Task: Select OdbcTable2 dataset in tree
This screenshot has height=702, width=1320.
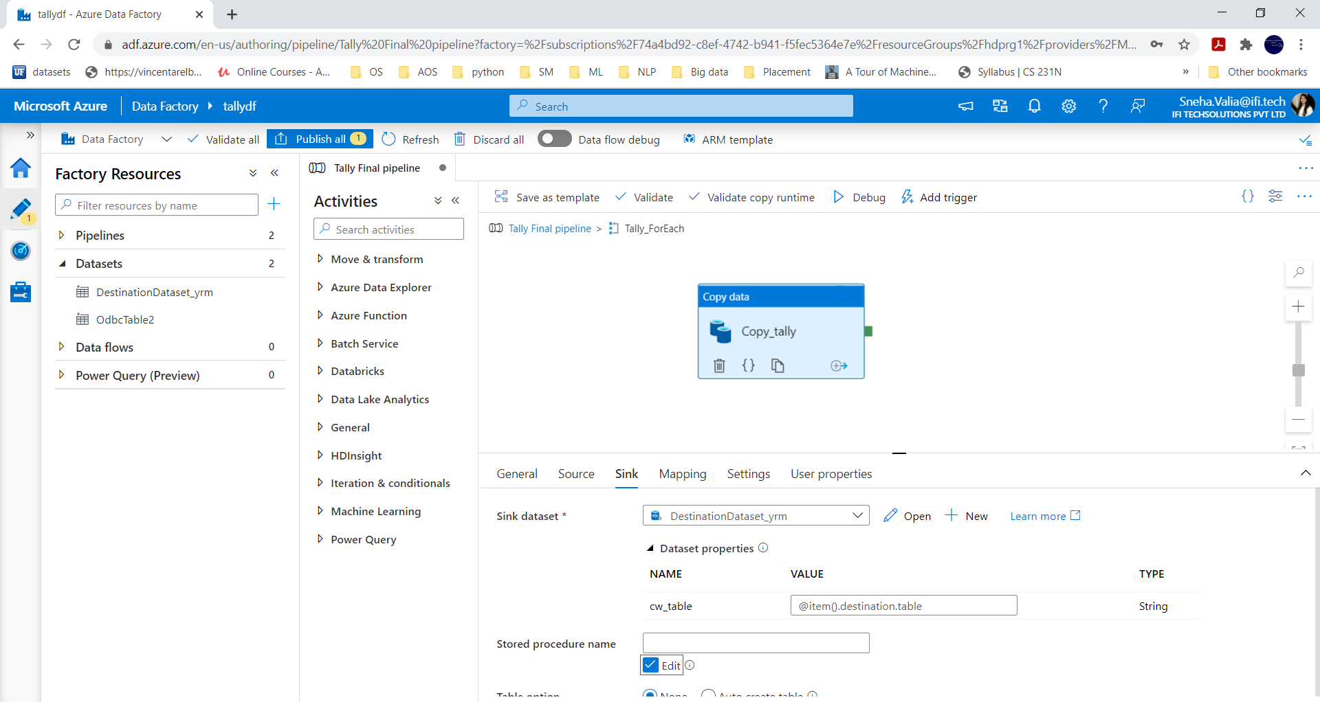Action: (124, 319)
